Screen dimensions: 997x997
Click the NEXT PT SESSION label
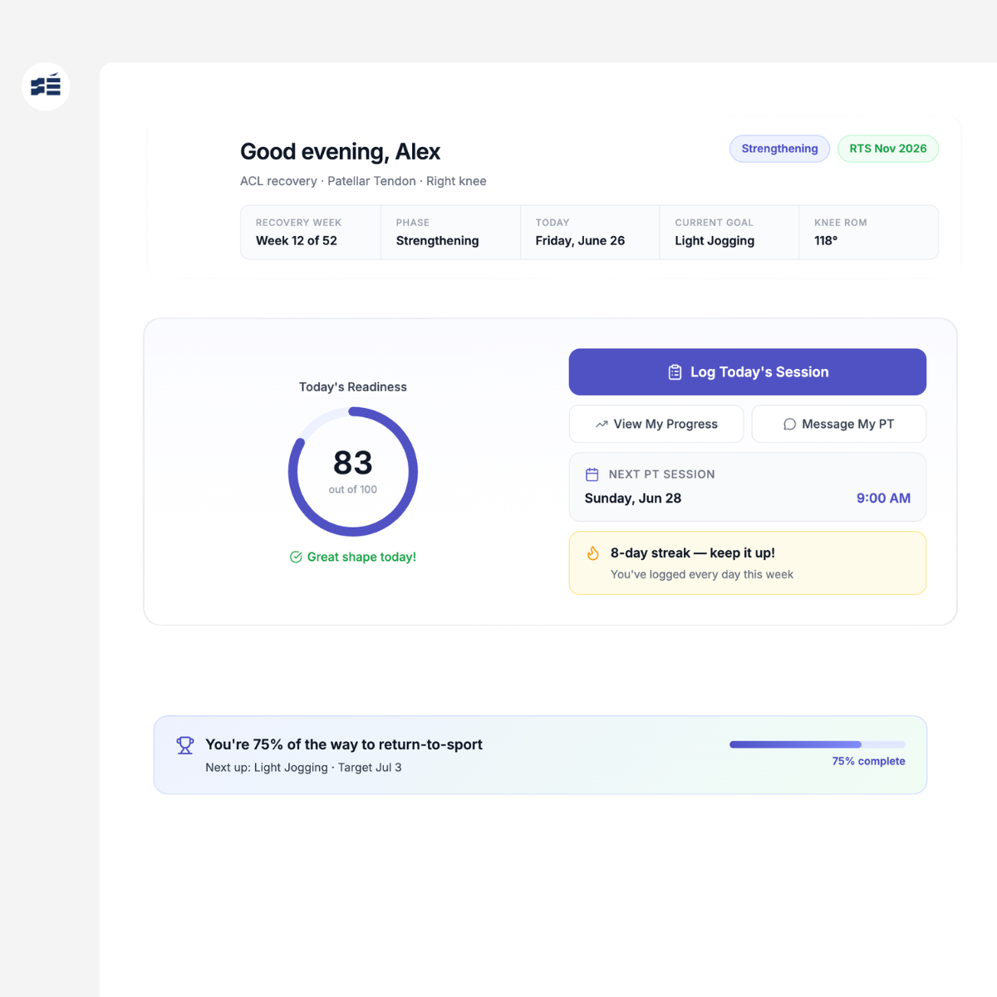[x=661, y=474]
